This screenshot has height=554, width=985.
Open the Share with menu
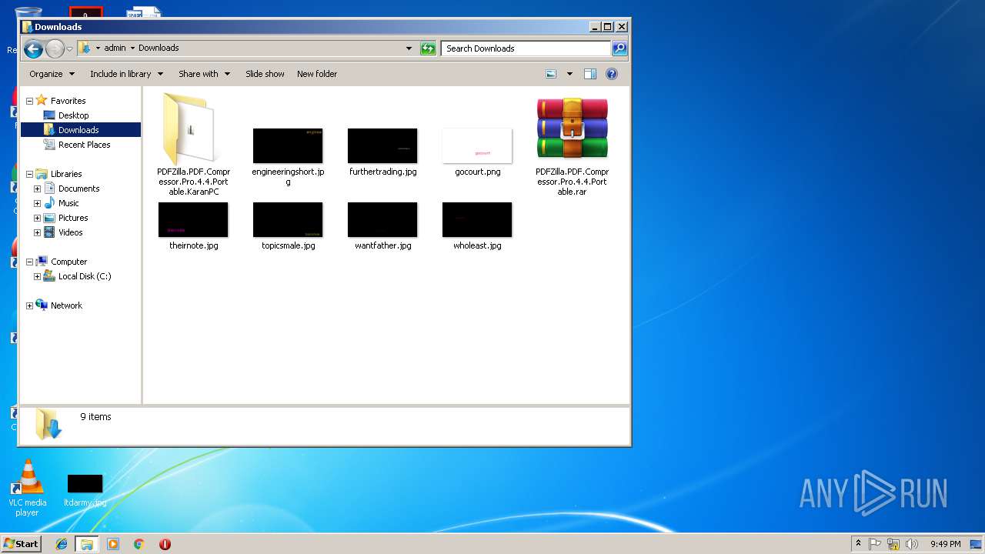pos(204,74)
